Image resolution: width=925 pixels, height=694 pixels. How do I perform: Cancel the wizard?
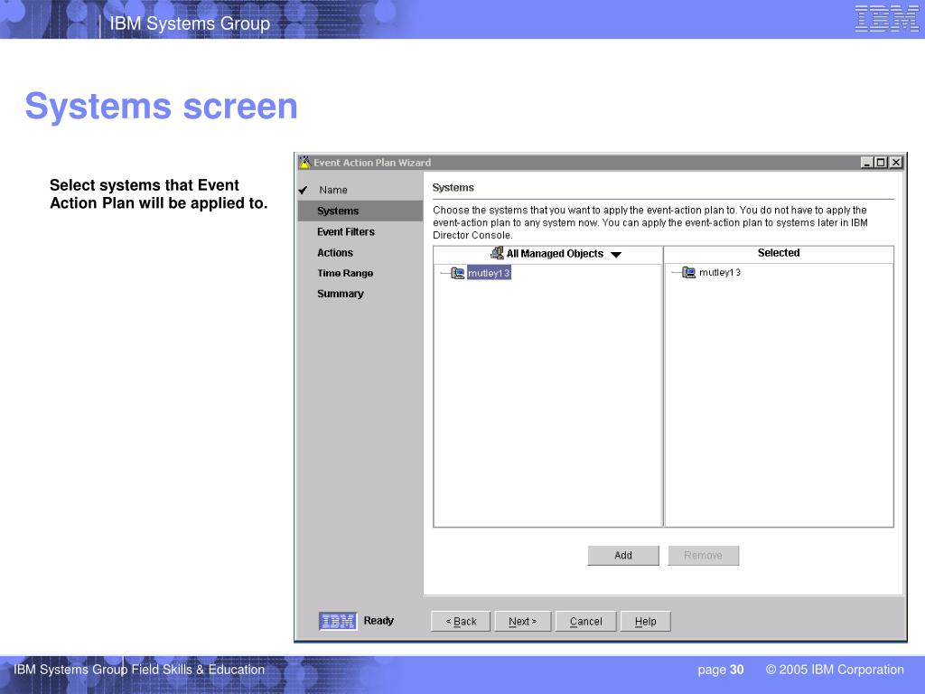tap(585, 622)
